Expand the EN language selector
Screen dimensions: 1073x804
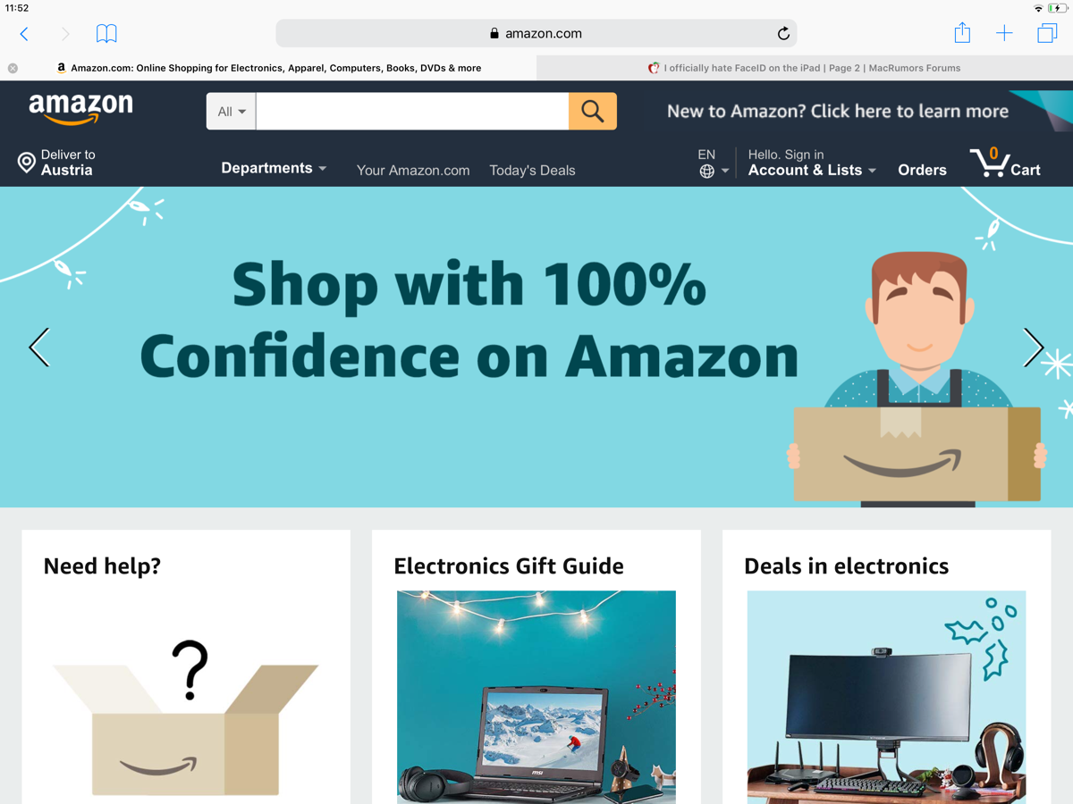tap(713, 163)
